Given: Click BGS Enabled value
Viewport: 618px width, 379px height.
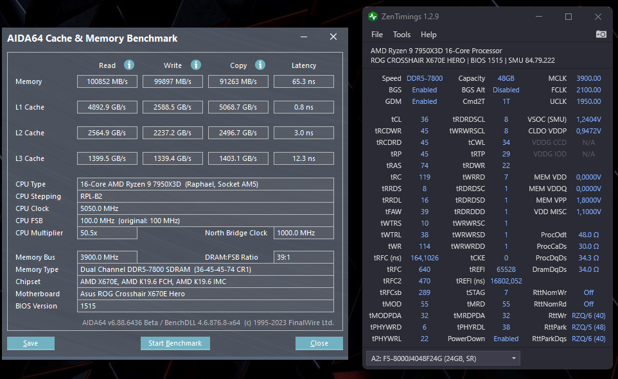Looking at the screenshot, I should (425, 90).
